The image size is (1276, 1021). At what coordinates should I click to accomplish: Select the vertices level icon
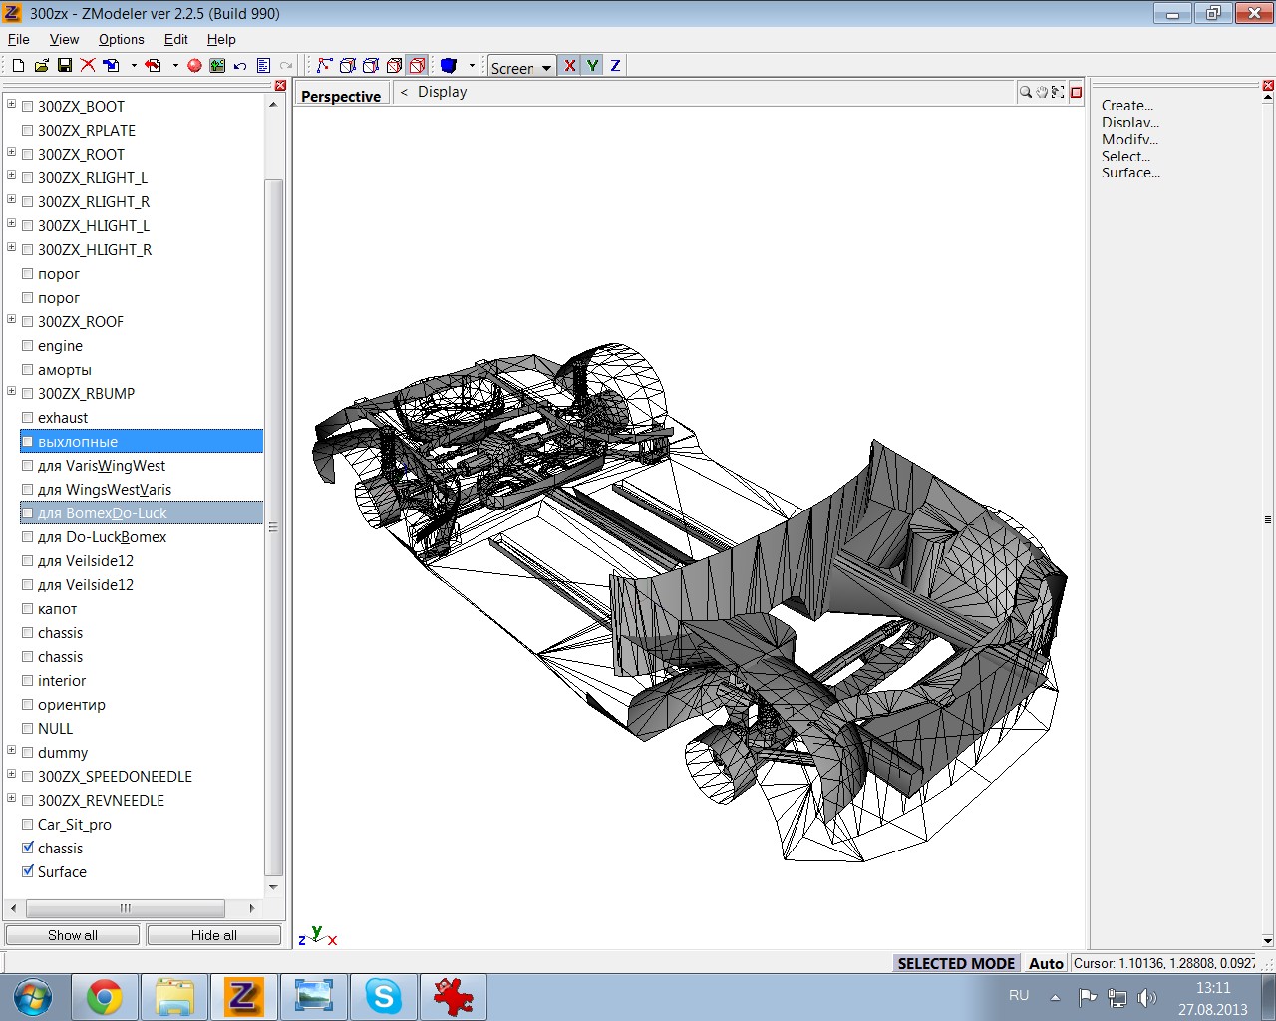pos(324,65)
